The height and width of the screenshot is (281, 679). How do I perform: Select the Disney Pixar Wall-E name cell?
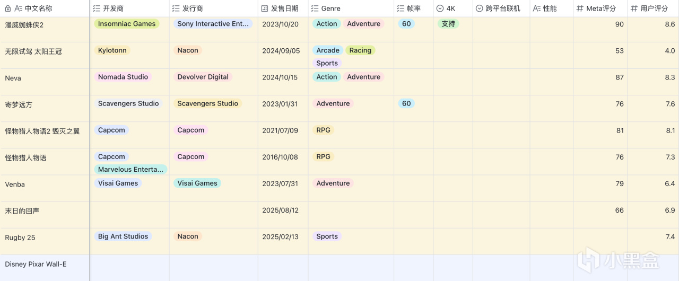[45, 268]
